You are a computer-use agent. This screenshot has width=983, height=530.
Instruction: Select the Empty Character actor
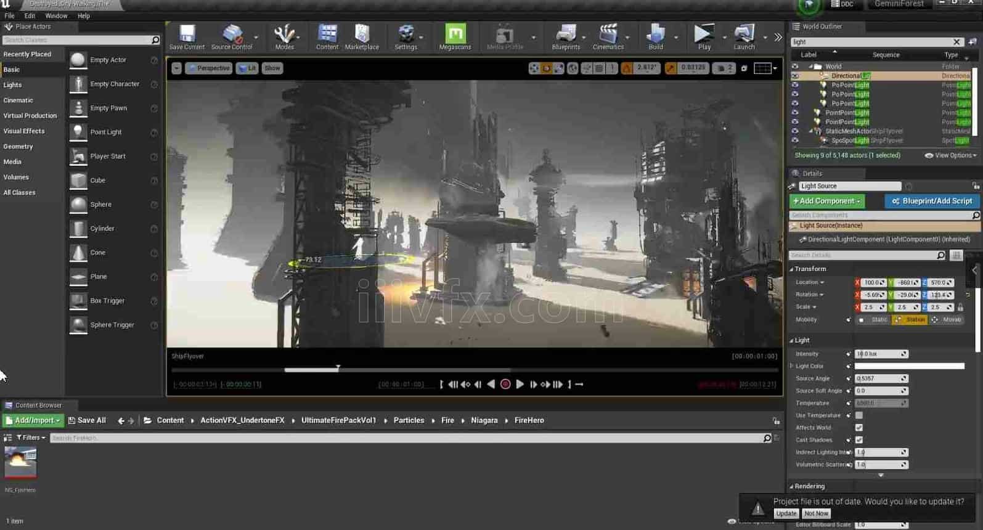click(x=114, y=84)
